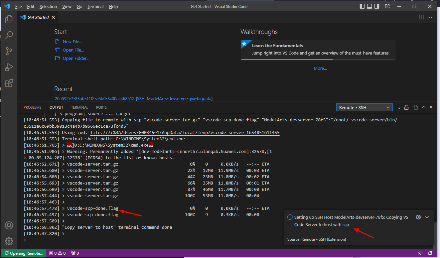Click the New File... link
Viewport: 440px width, 258px height.
68,42
